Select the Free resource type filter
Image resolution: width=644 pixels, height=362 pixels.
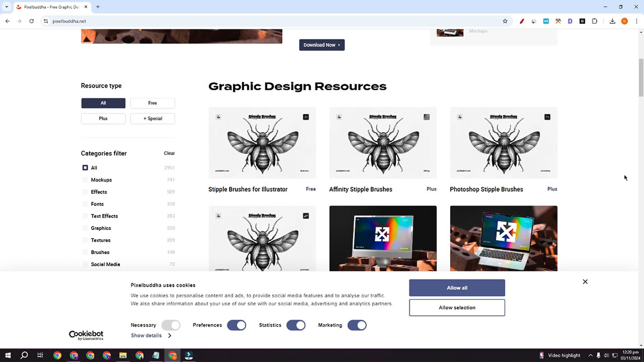coord(153,103)
